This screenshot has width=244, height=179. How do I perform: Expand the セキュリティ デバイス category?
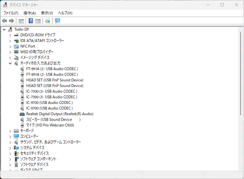10,153
